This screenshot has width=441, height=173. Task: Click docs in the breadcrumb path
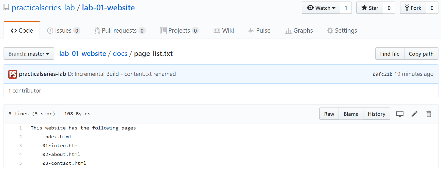(120, 54)
